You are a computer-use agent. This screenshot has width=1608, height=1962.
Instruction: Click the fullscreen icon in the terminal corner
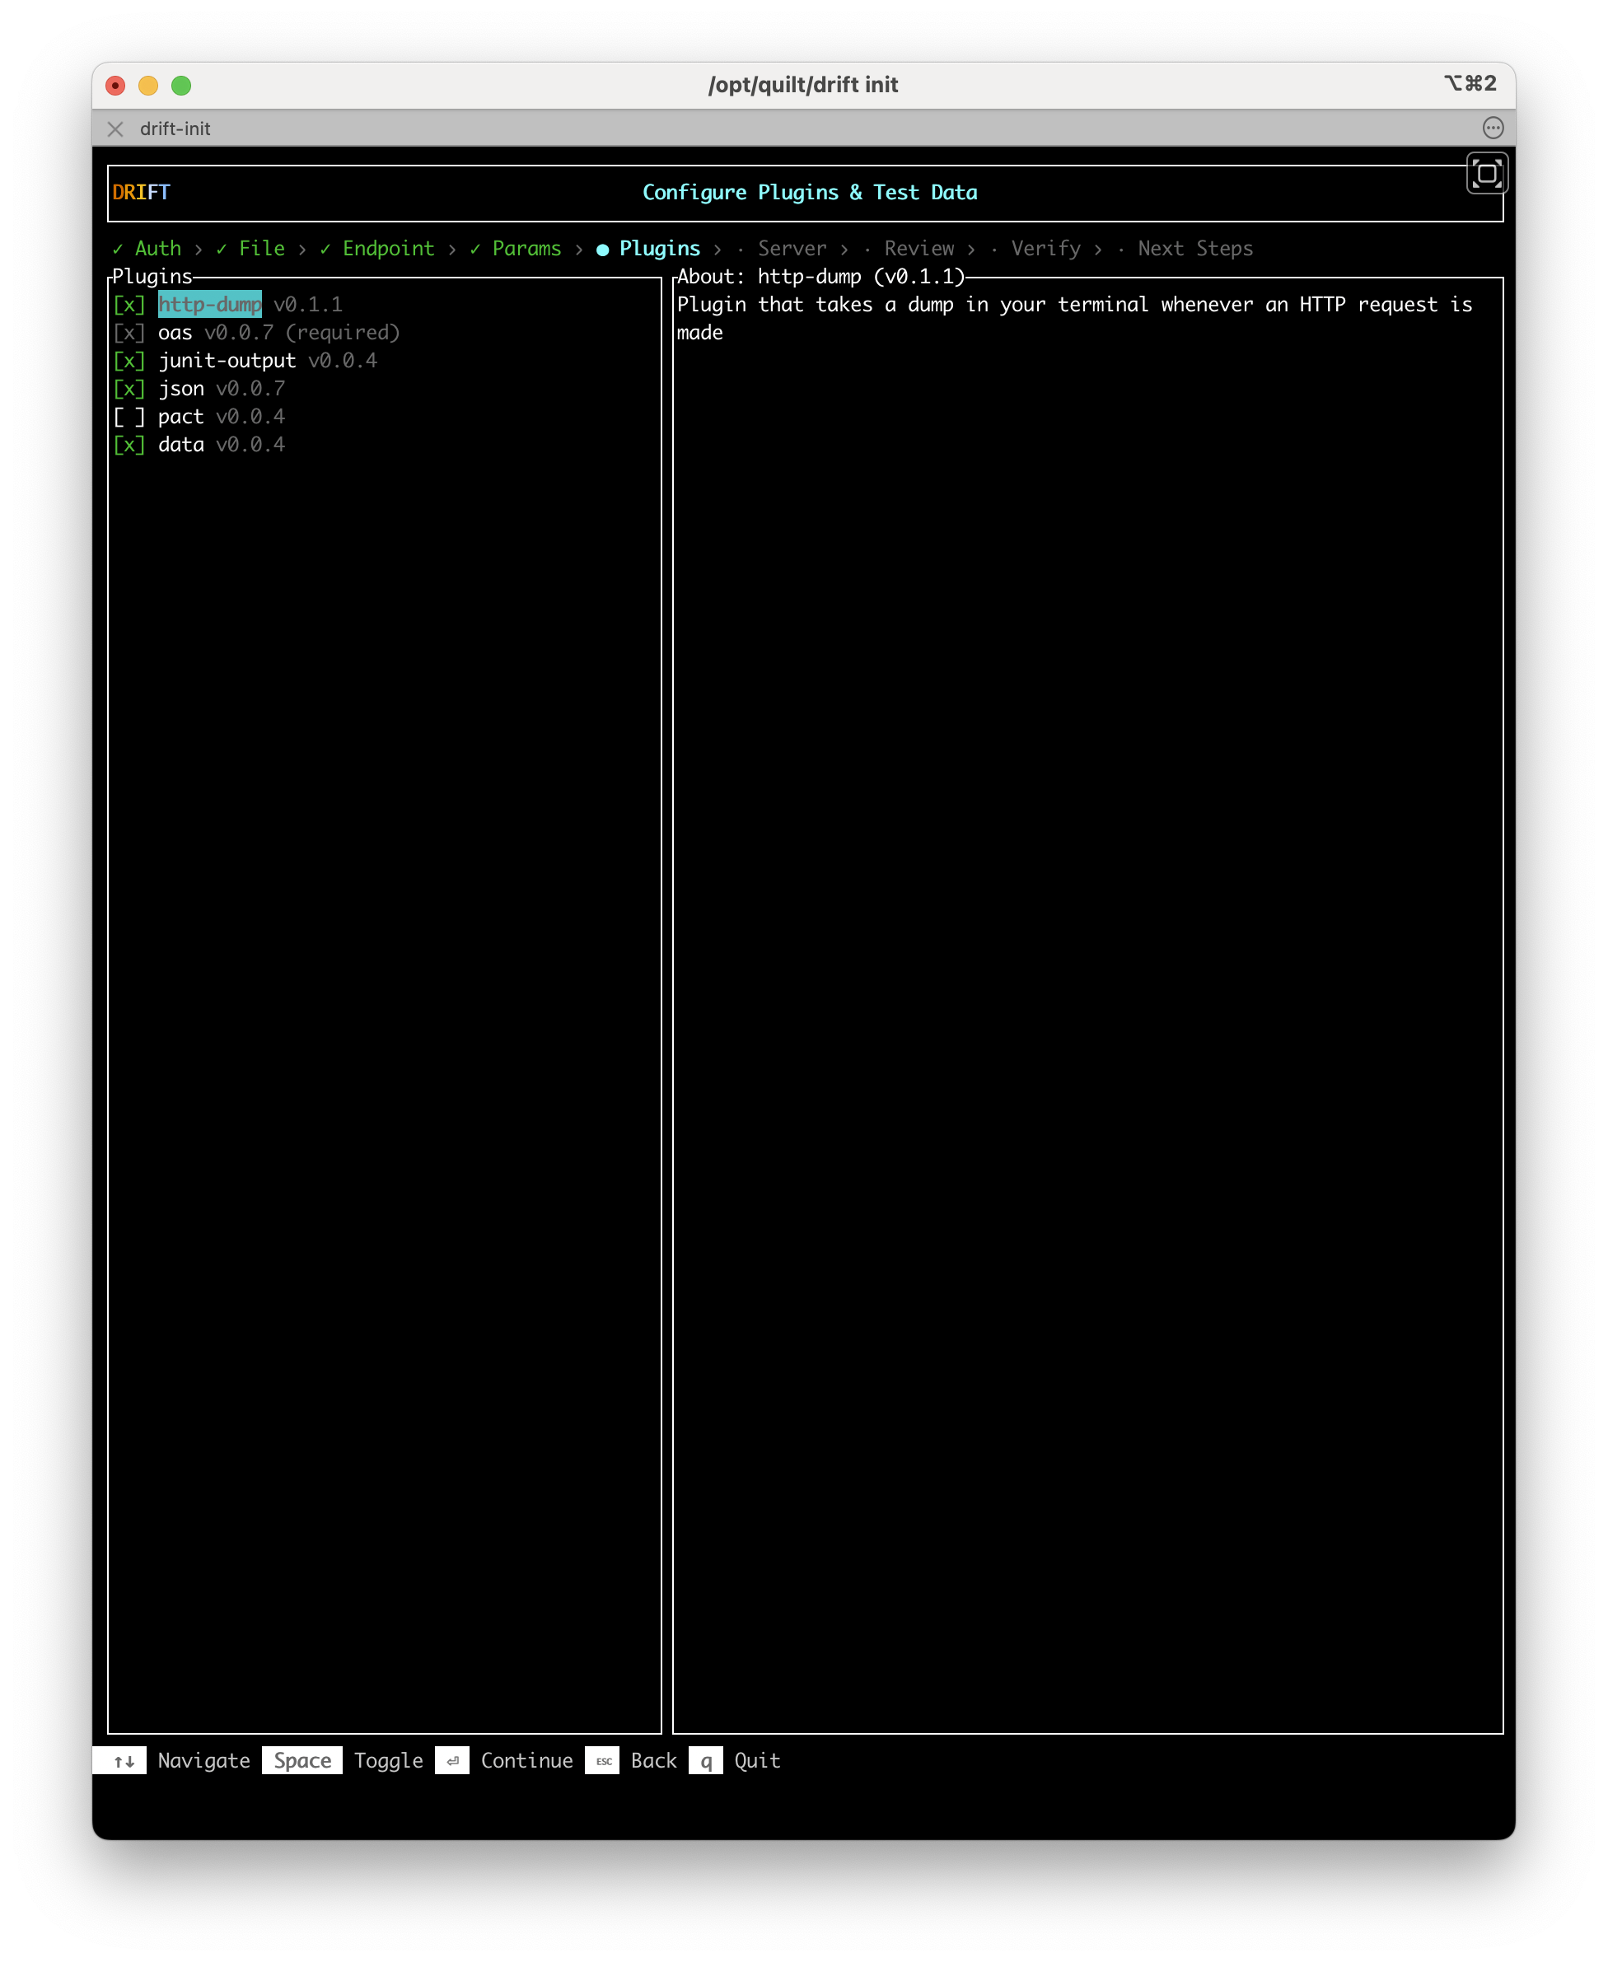pyautogui.click(x=1487, y=172)
